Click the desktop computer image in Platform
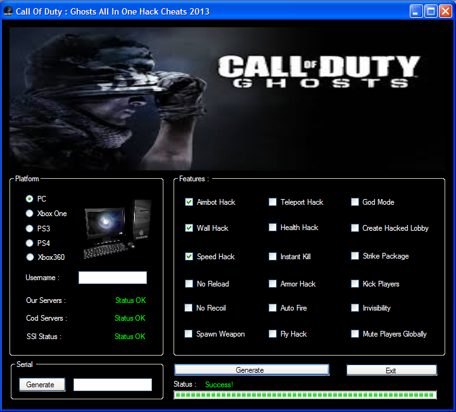Viewport: 456px width, 412px height. click(118, 229)
